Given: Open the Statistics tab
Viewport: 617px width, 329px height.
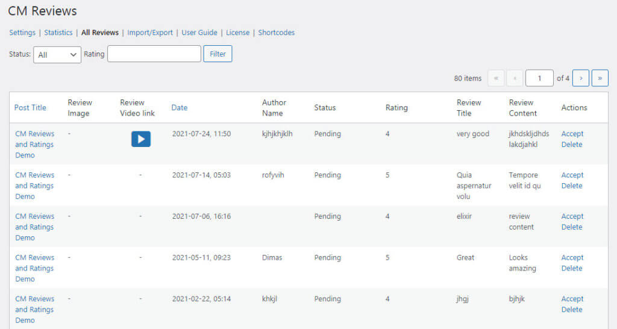Looking at the screenshot, I should click(58, 33).
